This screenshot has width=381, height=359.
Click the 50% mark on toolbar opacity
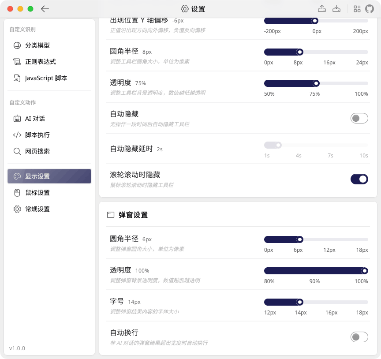[269, 94]
